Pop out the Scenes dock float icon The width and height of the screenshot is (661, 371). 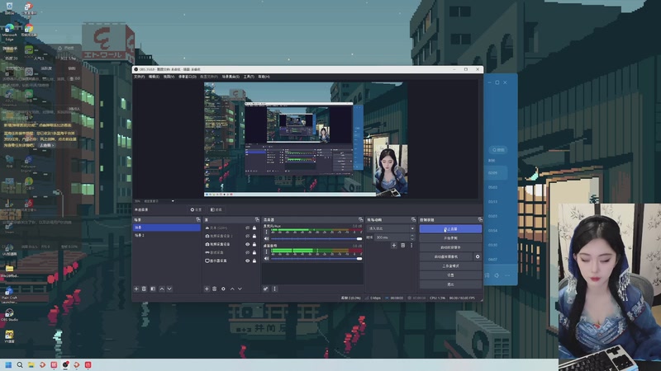click(x=198, y=219)
